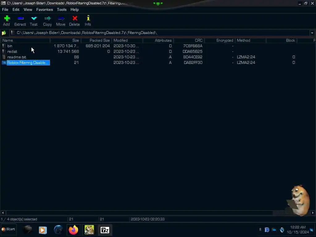Click the Roblox Filtering Disabled file icon
The height and width of the screenshot is (237, 316).
(x=4, y=63)
